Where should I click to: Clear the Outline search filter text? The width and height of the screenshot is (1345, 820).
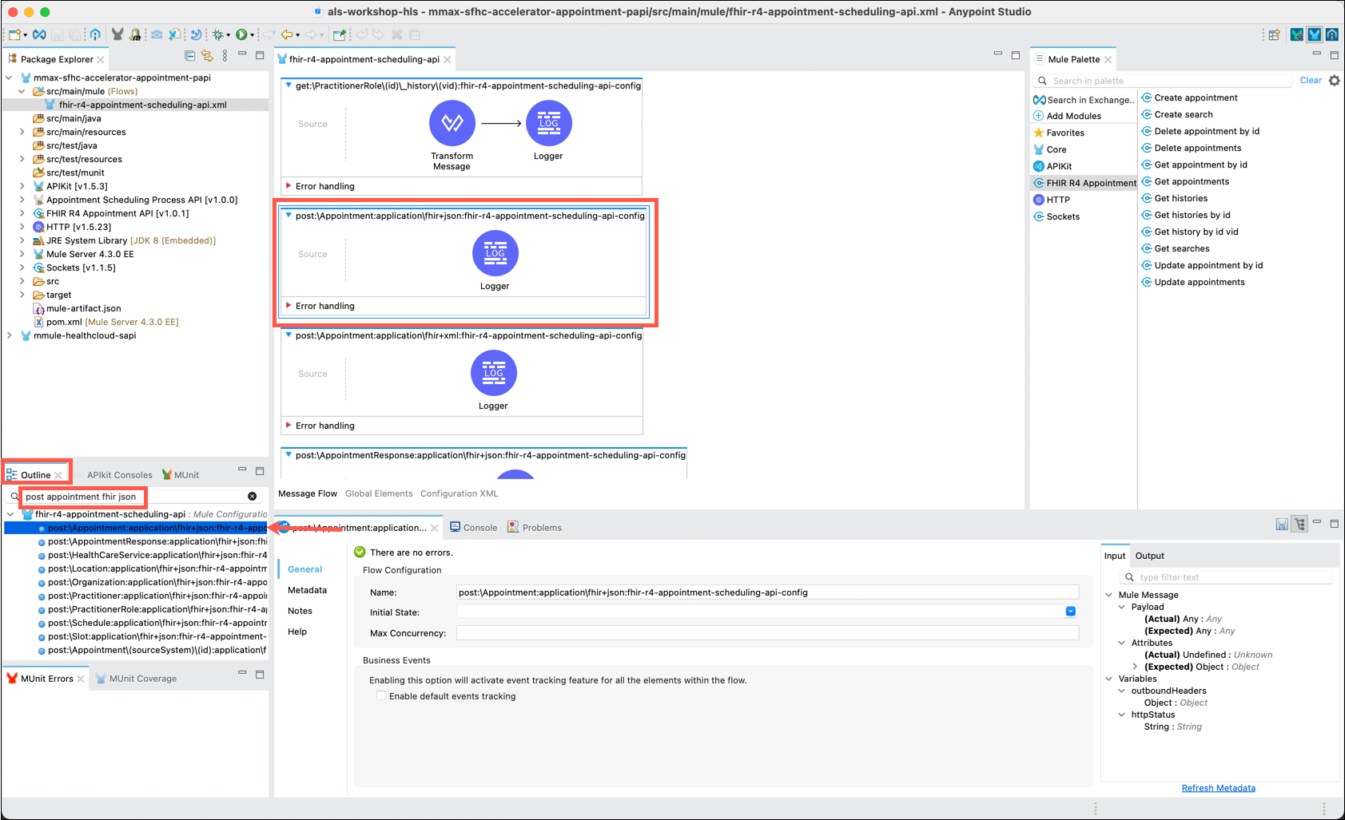click(253, 497)
